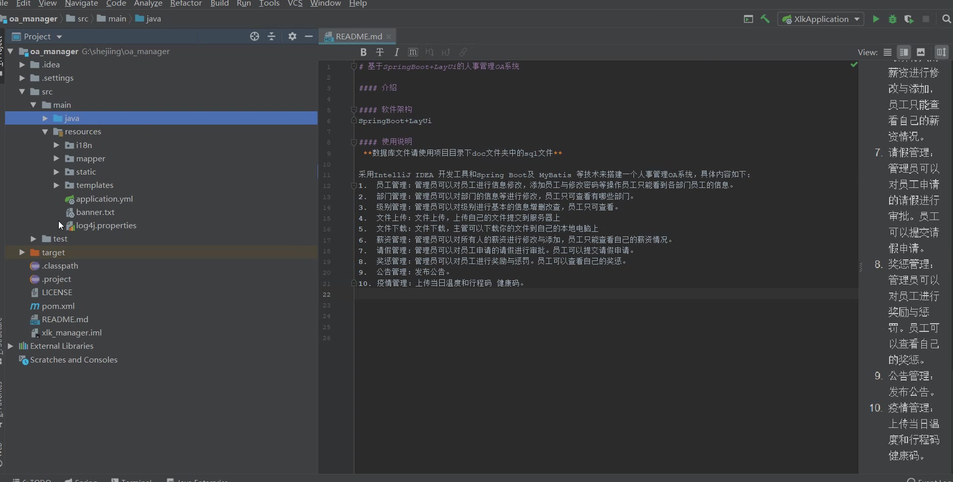The width and height of the screenshot is (953, 482).
Task: Toggle italic formatting in the markdown toolbar
Action: click(x=396, y=52)
